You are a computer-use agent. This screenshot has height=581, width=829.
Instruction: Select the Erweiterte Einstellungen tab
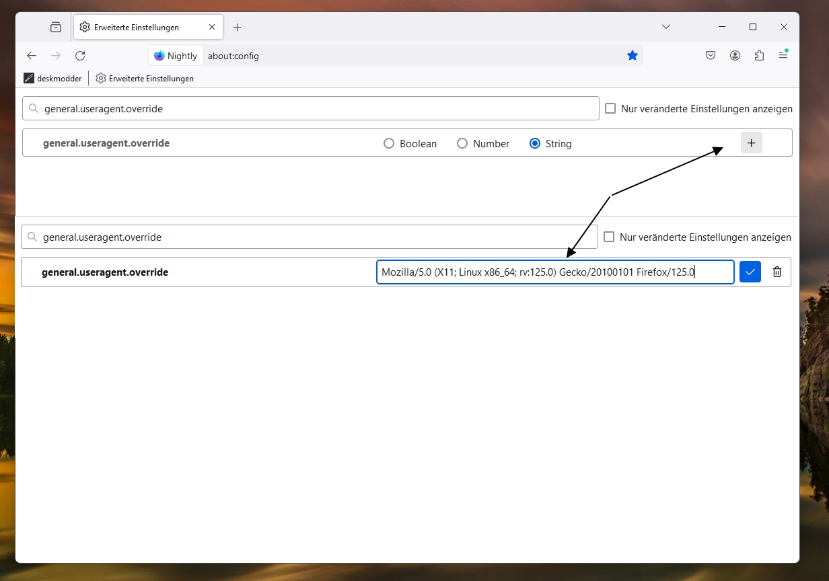click(147, 28)
